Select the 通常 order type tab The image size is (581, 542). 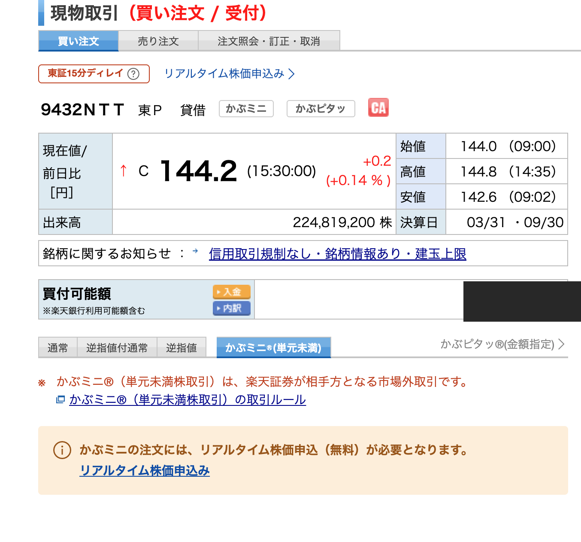pyautogui.click(x=57, y=347)
